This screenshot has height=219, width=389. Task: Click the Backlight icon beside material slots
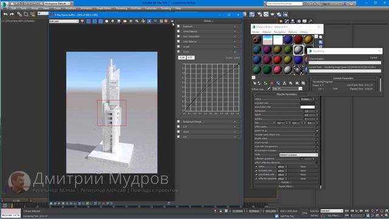coord(320,42)
